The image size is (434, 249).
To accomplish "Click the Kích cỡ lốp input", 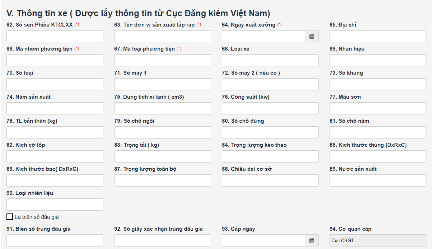I will 55,156.
